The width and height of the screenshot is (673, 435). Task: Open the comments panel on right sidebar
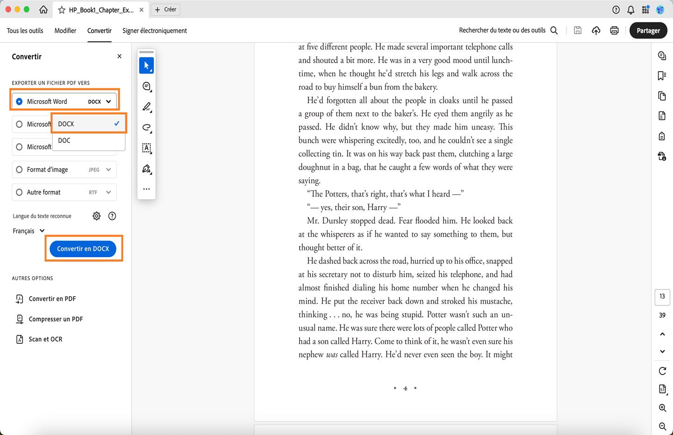tap(662, 55)
